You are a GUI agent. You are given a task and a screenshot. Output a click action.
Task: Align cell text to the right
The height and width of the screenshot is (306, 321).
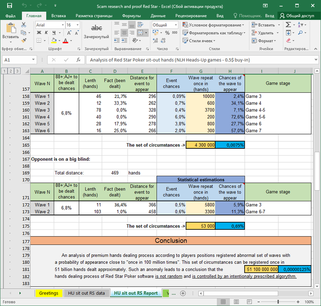[132, 33]
